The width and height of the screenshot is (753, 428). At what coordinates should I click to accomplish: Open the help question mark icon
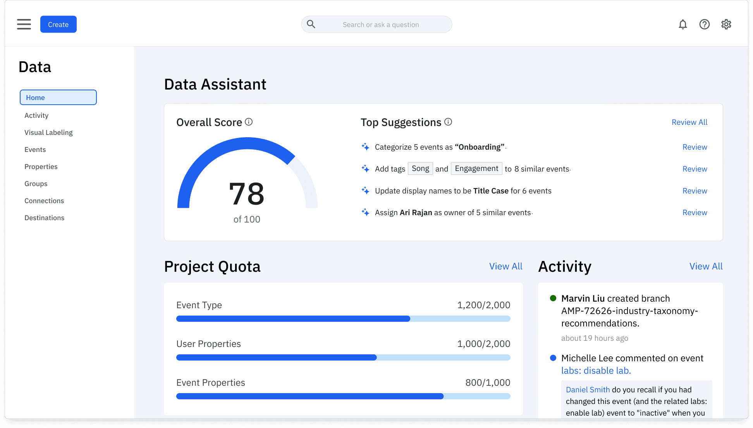click(705, 24)
